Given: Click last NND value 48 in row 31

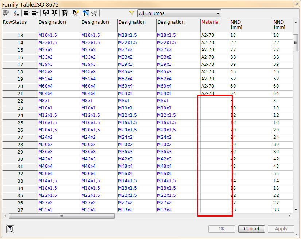Looking at the screenshot, I should [282, 166].
